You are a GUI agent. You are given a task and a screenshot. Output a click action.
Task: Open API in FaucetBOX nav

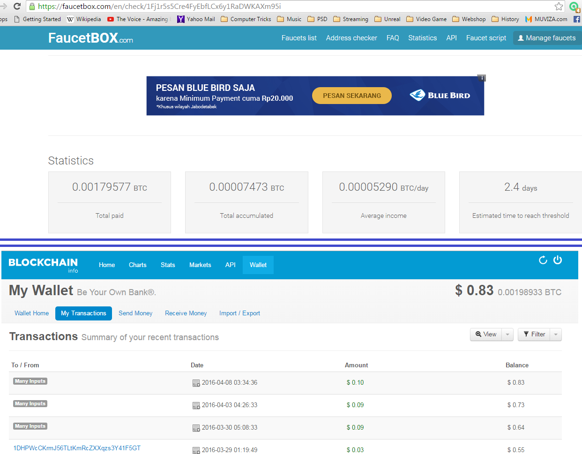(x=451, y=38)
